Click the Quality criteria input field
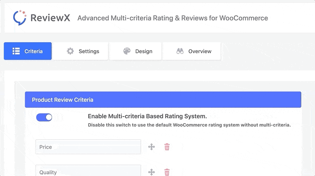This screenshot has height=176, width=315. [x=88, y=171]
